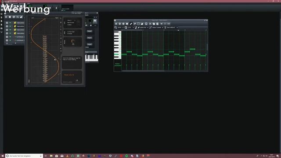Stop the song in Song Editor
Screen dimensions: 281x158
click(x=10, y=17)
